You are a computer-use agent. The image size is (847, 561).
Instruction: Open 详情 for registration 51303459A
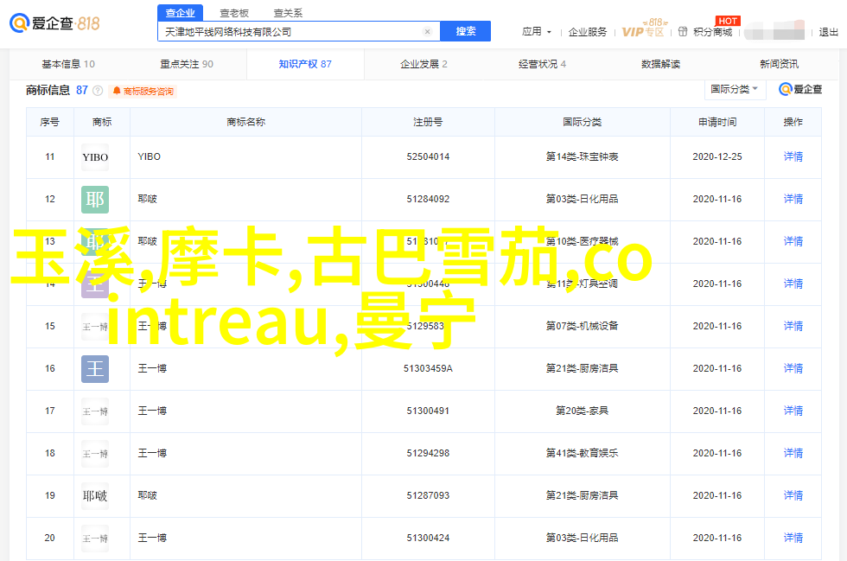[x=793, y=368]
